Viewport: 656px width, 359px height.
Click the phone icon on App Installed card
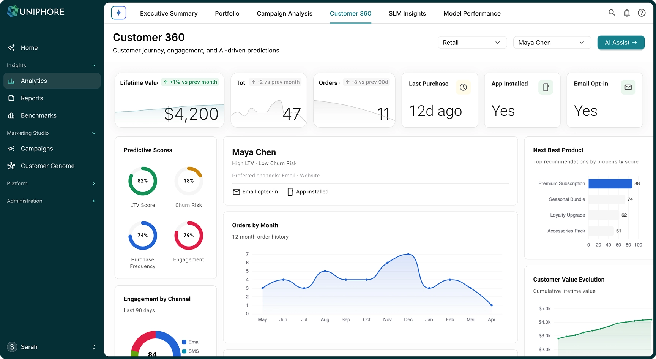pos(546,87)
